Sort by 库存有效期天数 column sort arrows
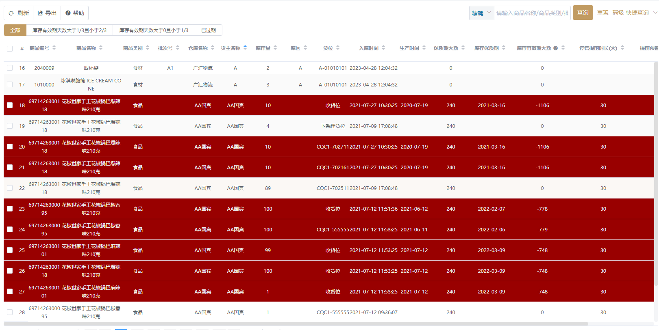This screenshot has width=659, height=330. click(x=563, y=48)
